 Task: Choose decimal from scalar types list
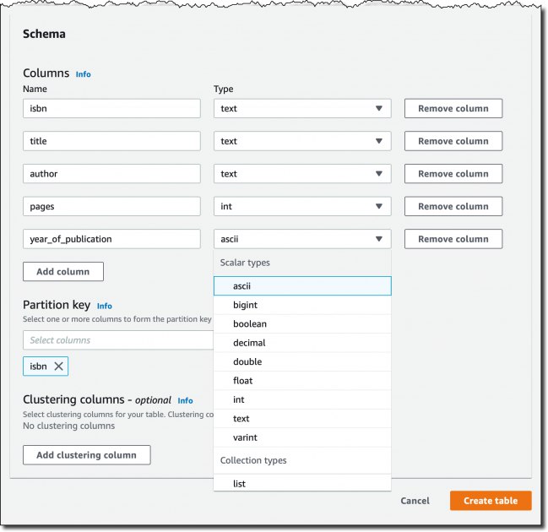(x=302, y=343)
